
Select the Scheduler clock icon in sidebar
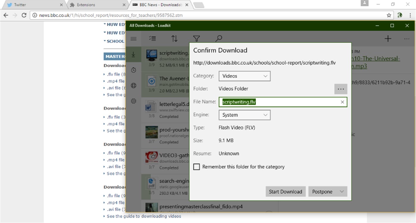(134, 70)
